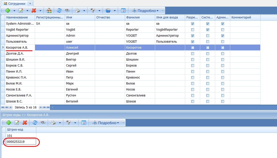
Task: Refresh the barcodes list
Action: click(35, 123)
